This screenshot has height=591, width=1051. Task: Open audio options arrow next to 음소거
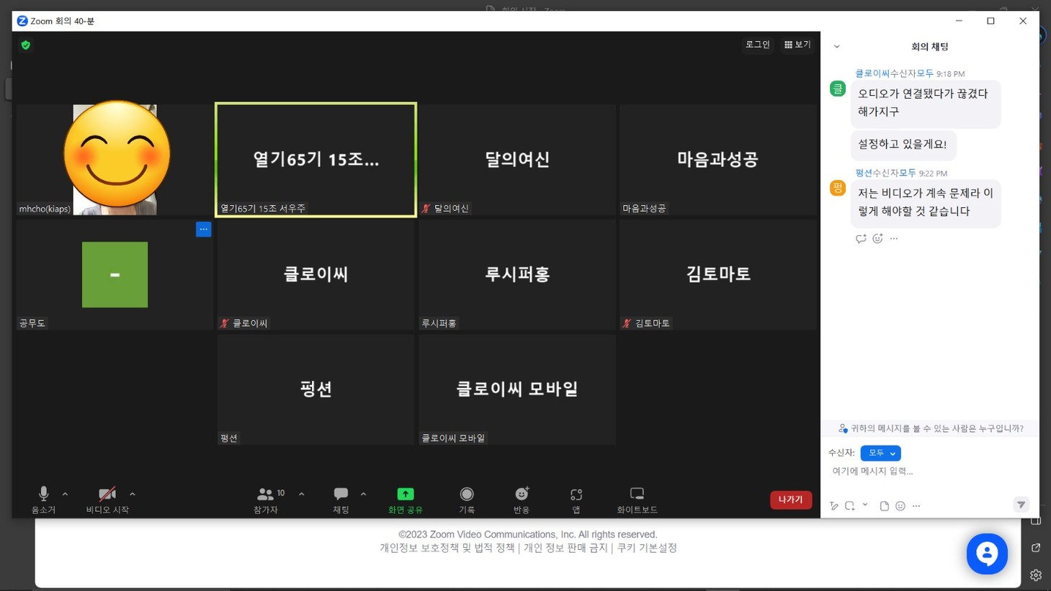[65, 494]
